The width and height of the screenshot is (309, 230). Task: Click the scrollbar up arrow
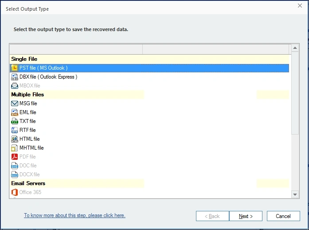coord(295,48)
